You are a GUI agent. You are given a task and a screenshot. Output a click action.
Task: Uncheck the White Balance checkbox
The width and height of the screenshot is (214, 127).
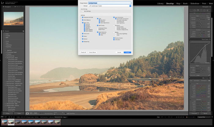(83, 20)
